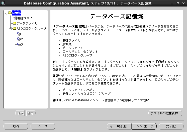The height and width of the screenshot is (132, 187).
Task: Proceed with the 次へ(N) button
Action: (144, 126)
